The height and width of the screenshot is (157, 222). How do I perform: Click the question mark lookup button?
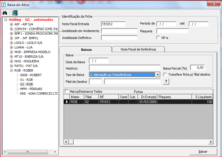tap(166, 82)
